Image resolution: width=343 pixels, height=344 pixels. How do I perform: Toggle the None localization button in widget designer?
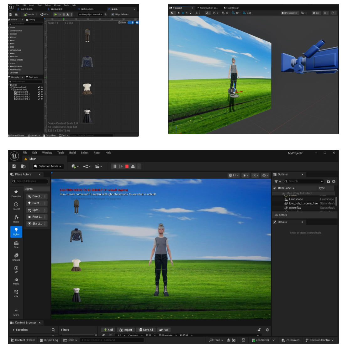click(x=122, y=23)
